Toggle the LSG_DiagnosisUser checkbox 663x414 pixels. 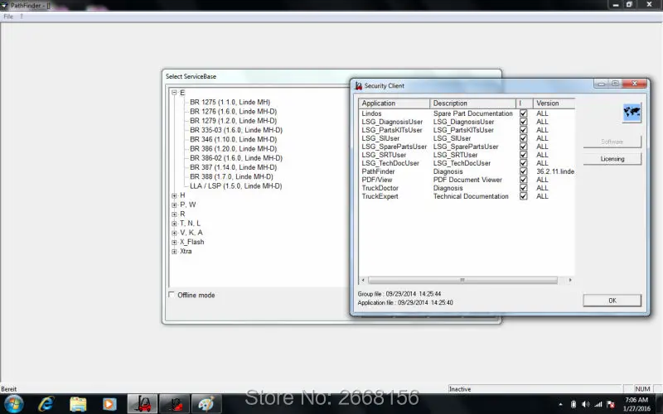524,122
